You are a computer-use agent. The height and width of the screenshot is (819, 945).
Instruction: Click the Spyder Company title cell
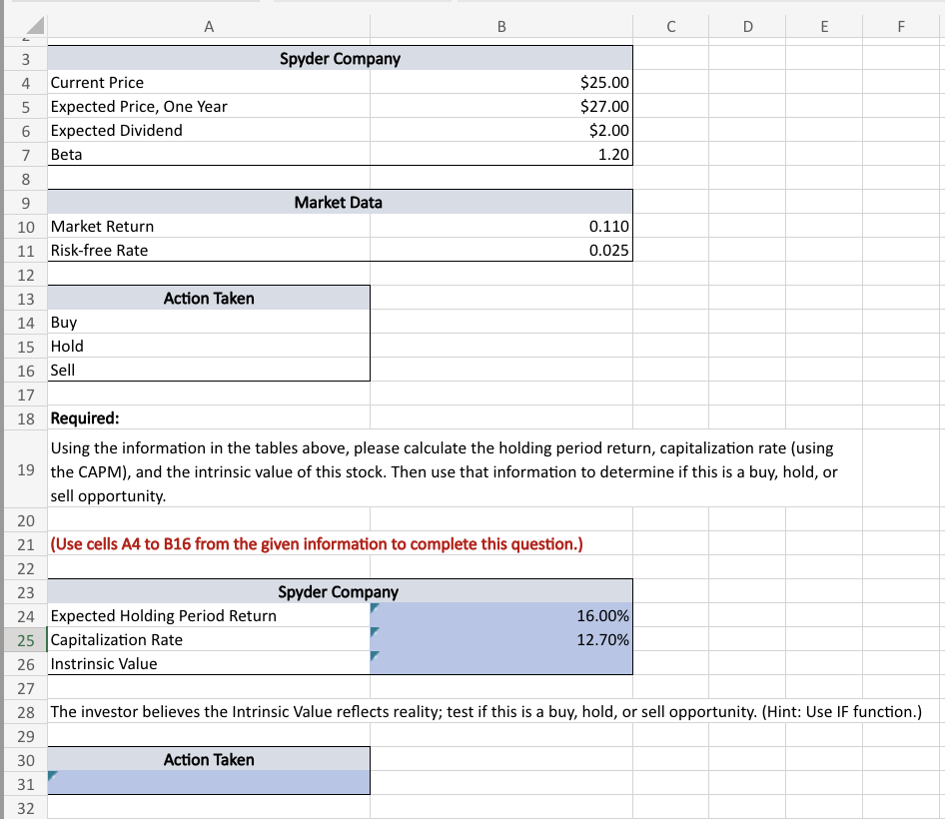[340, 58]
